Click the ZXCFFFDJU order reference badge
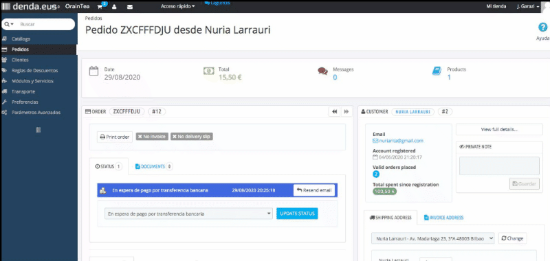Image resolution: width=550 pixels, height=261 pixels. (x=127, y=111)
